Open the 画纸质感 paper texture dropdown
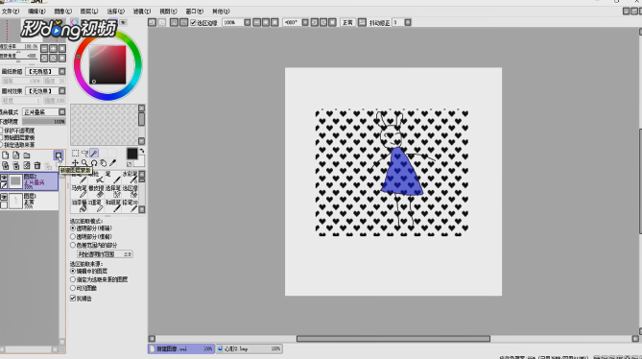 [x=61, y=72]
